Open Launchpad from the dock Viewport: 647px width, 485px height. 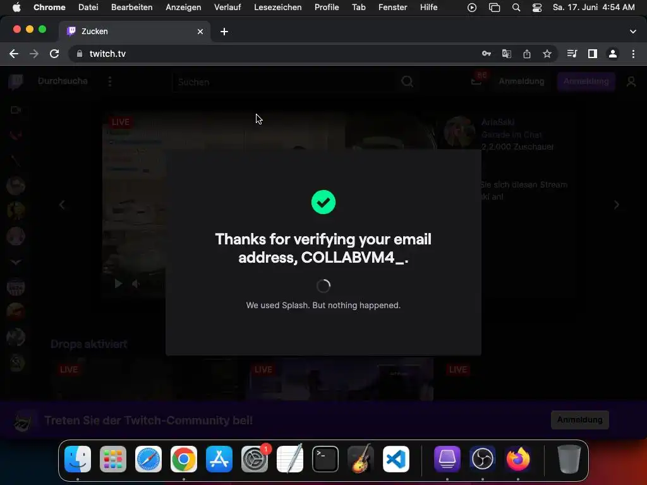[x=113, y=459]
